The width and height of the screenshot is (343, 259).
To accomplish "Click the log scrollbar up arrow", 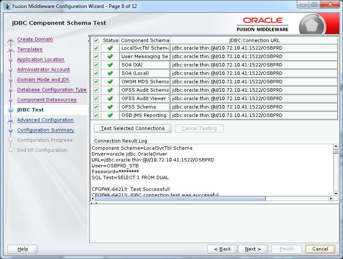I will click(x=336, y=146).
